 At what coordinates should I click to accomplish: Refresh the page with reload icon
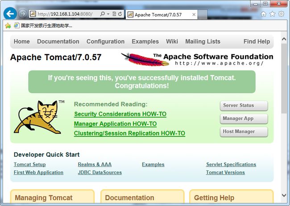click(x=120, y=14)
